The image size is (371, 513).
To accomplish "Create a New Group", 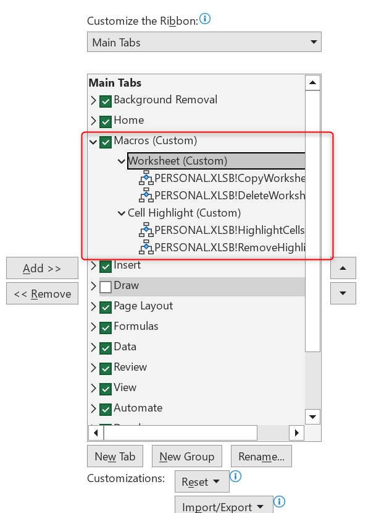I will pyautogui.click(x=187, y=456).
